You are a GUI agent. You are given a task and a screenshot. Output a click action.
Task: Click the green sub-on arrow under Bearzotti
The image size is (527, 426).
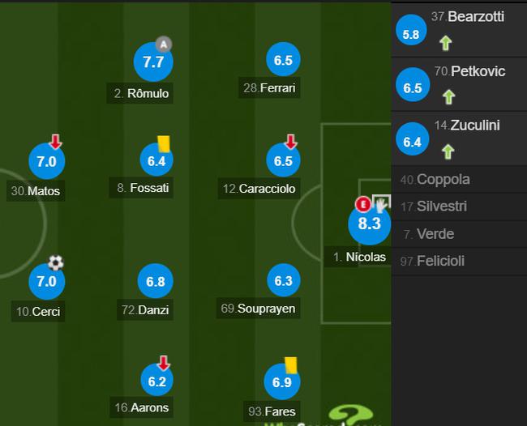pos(446,44)
